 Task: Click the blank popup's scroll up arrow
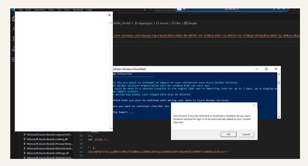tap(111, 23)
